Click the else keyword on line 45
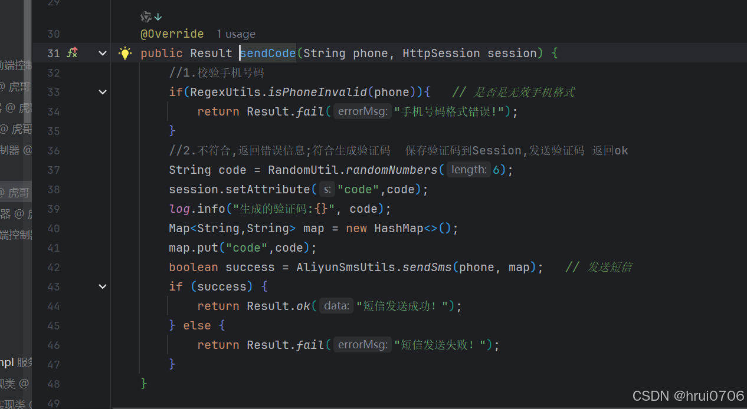The image size is (747, 409). pos(197,325)
